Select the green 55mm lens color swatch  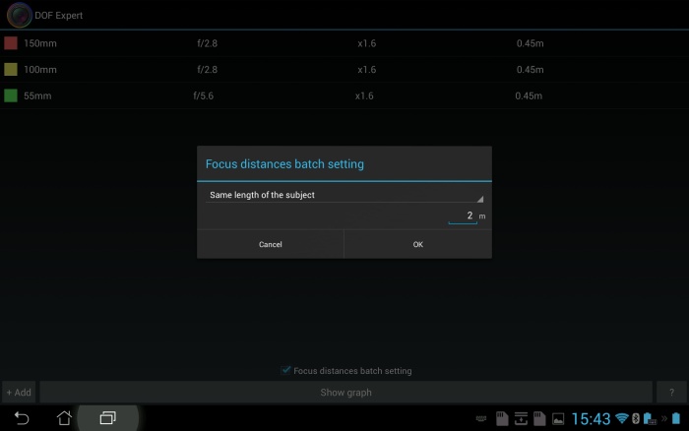(x=11, y=96)
